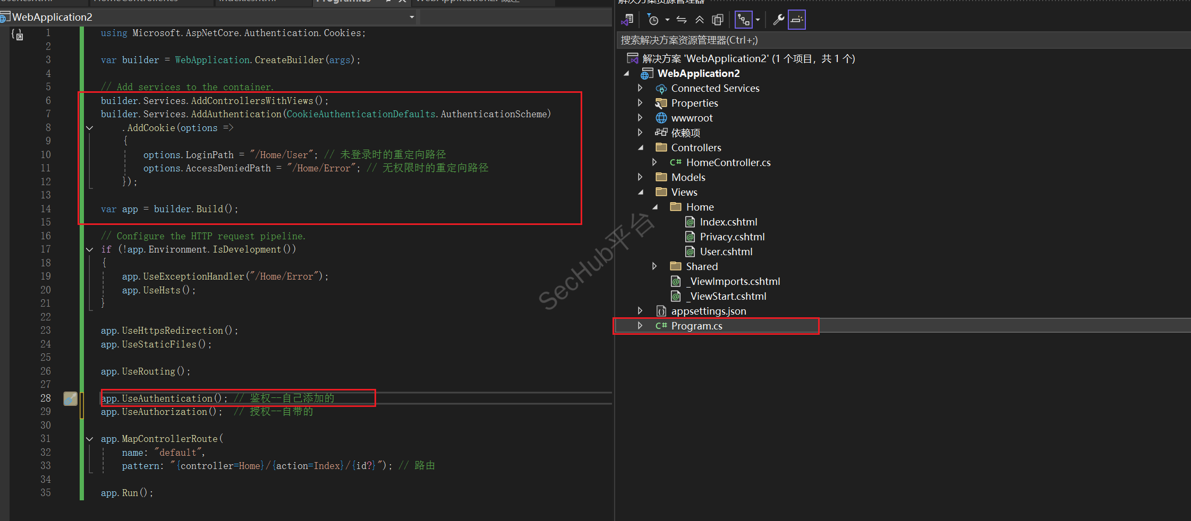Select Program.cs in the solution tree
The image size is (1191, 521).
pos(696,326)
